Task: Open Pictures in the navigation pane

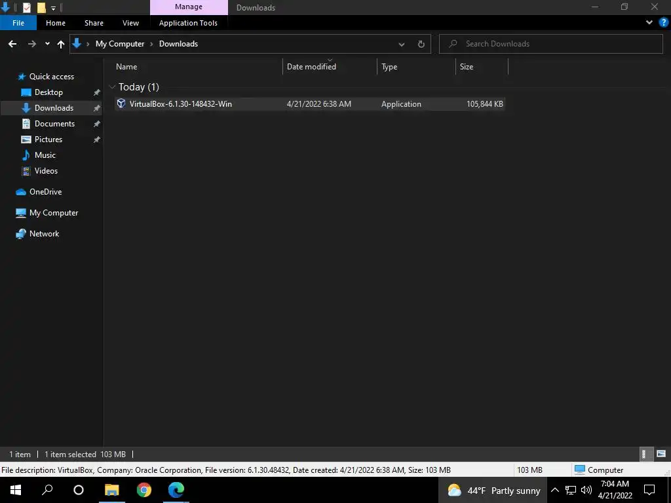Action: [x=48, y=140]
